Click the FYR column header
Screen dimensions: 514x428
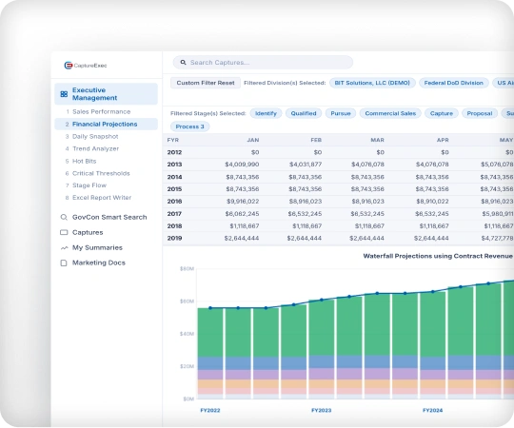172,140
